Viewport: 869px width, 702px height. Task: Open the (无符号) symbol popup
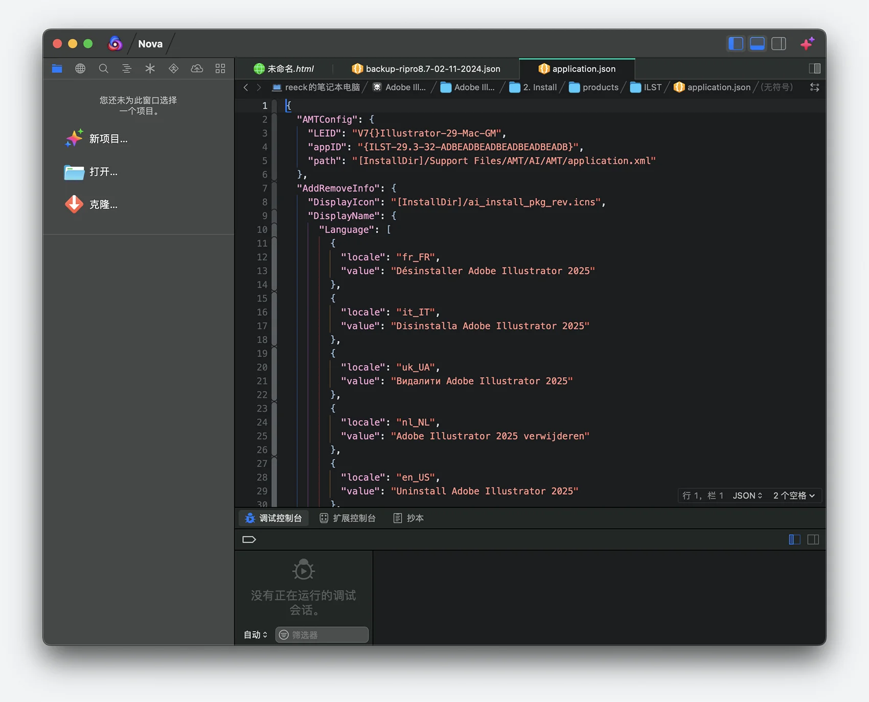tap(777, 87)
